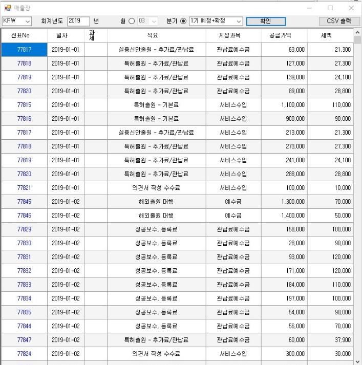Click supply amount 197,000 cell
The image size is (362, 365).
(x=284, y=298)
